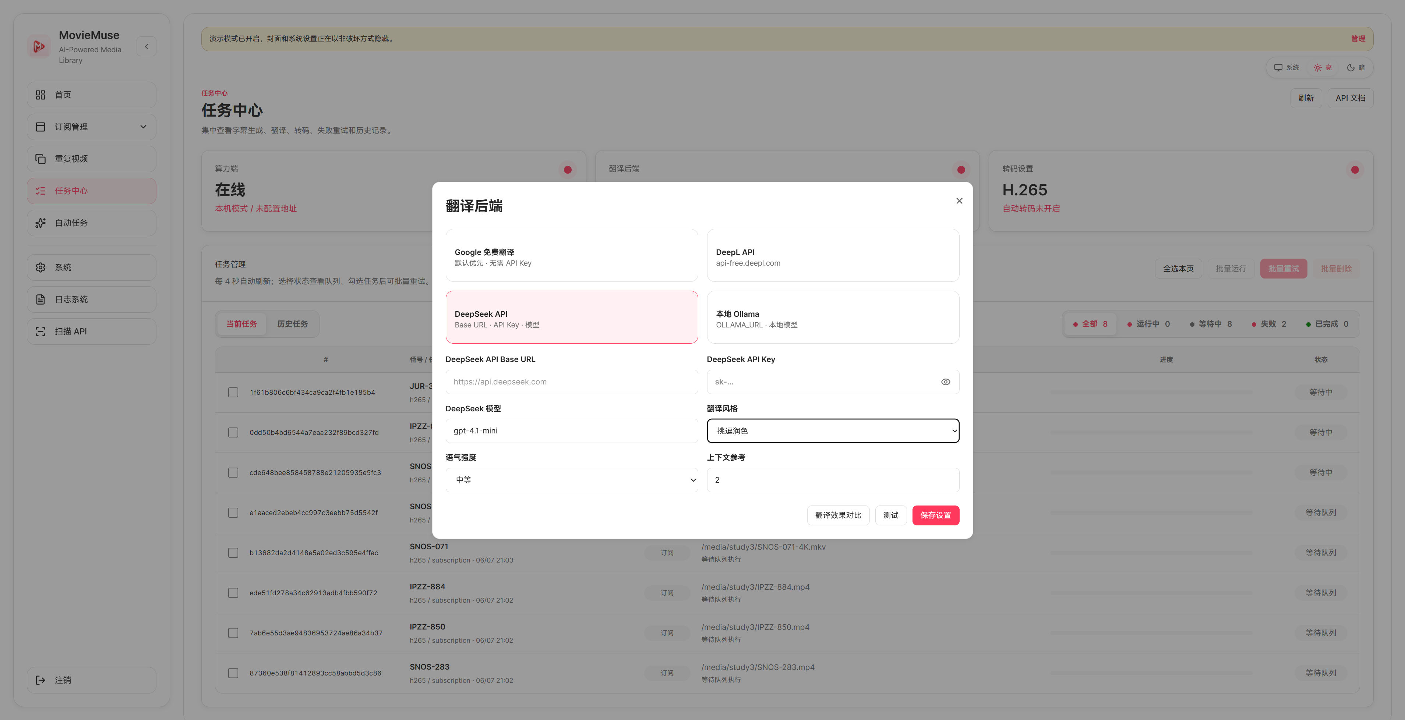Open the 扫描 API scan icon
Screen dimensions: 1405x720
40,331
